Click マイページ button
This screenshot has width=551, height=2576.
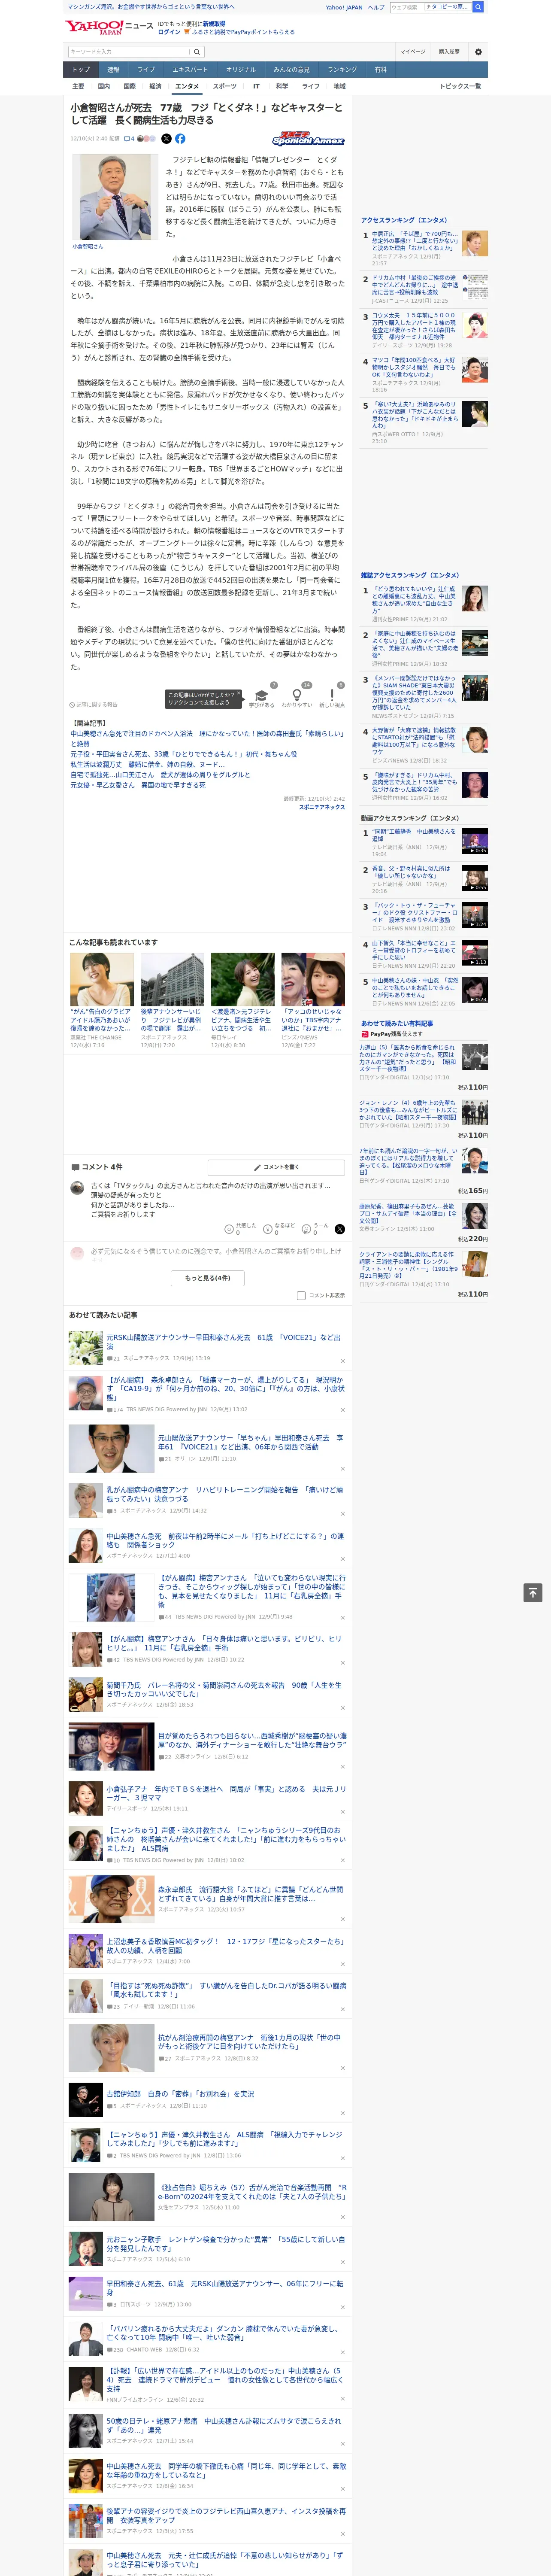[412, 52]
